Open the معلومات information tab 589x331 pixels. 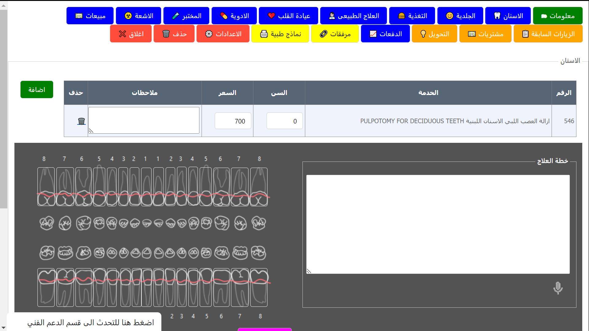tap(557, 16)
